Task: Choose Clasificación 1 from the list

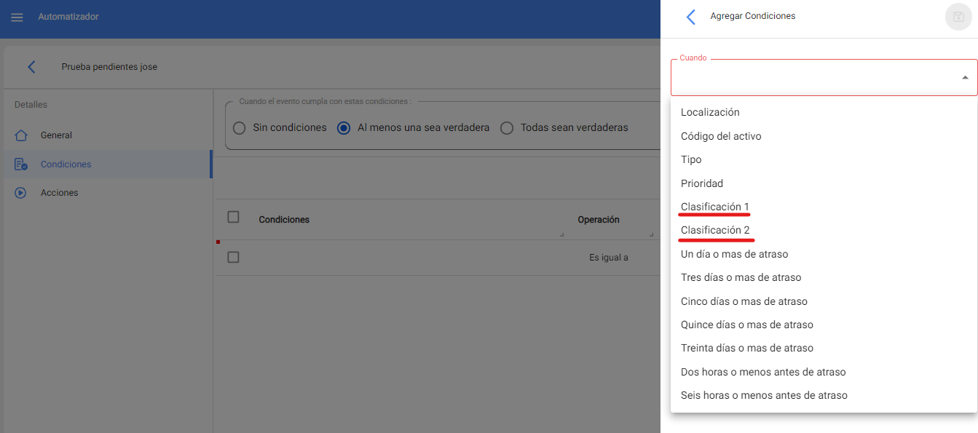Action: click(714, 207)
